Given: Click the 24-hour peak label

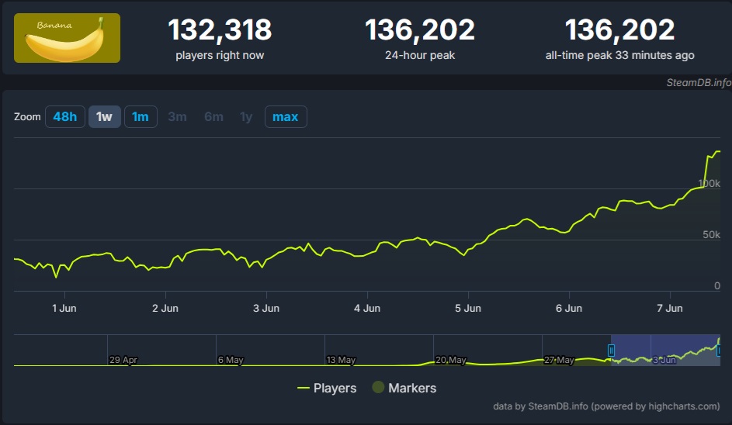Looking at the screenshot, I should click(420, 55).
